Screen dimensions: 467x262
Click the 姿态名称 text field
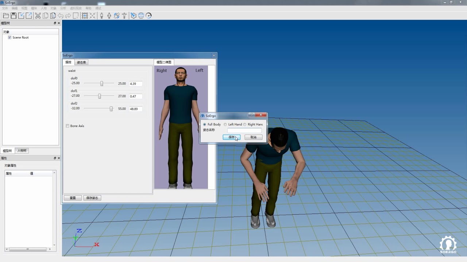(244, 130)
